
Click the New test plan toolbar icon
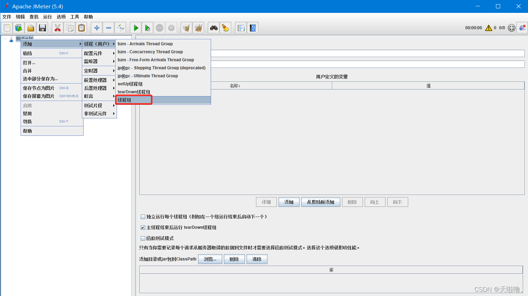(x=7, y=28)
